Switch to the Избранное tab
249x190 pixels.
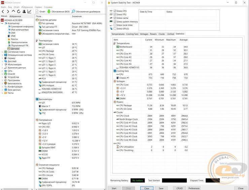click(x=15, y=16)
